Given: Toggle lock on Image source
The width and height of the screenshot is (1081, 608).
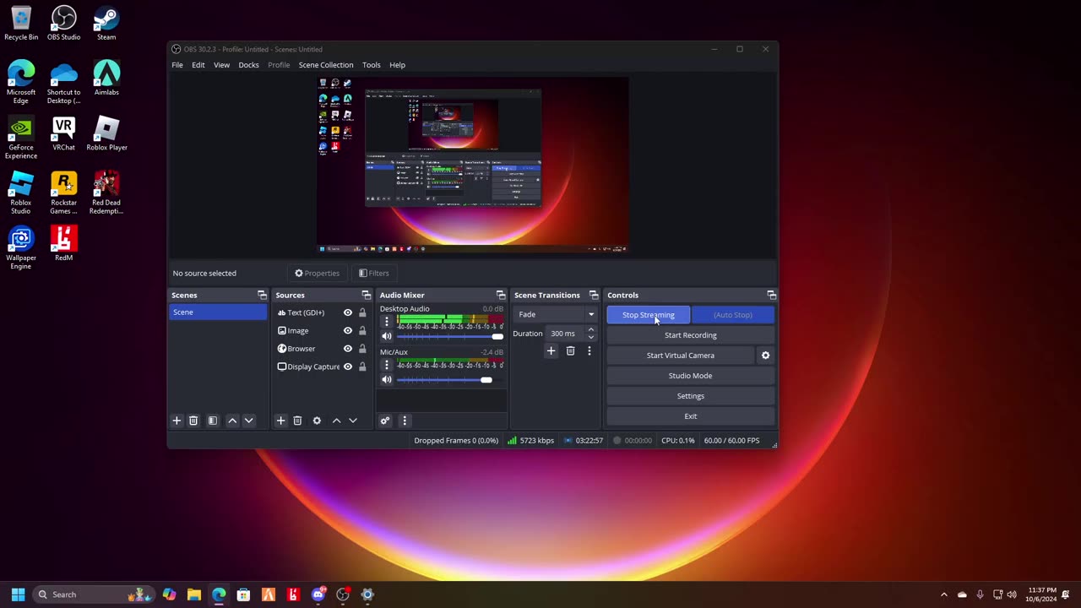Looking at the screenshot, I should click(x=362, y=330).
